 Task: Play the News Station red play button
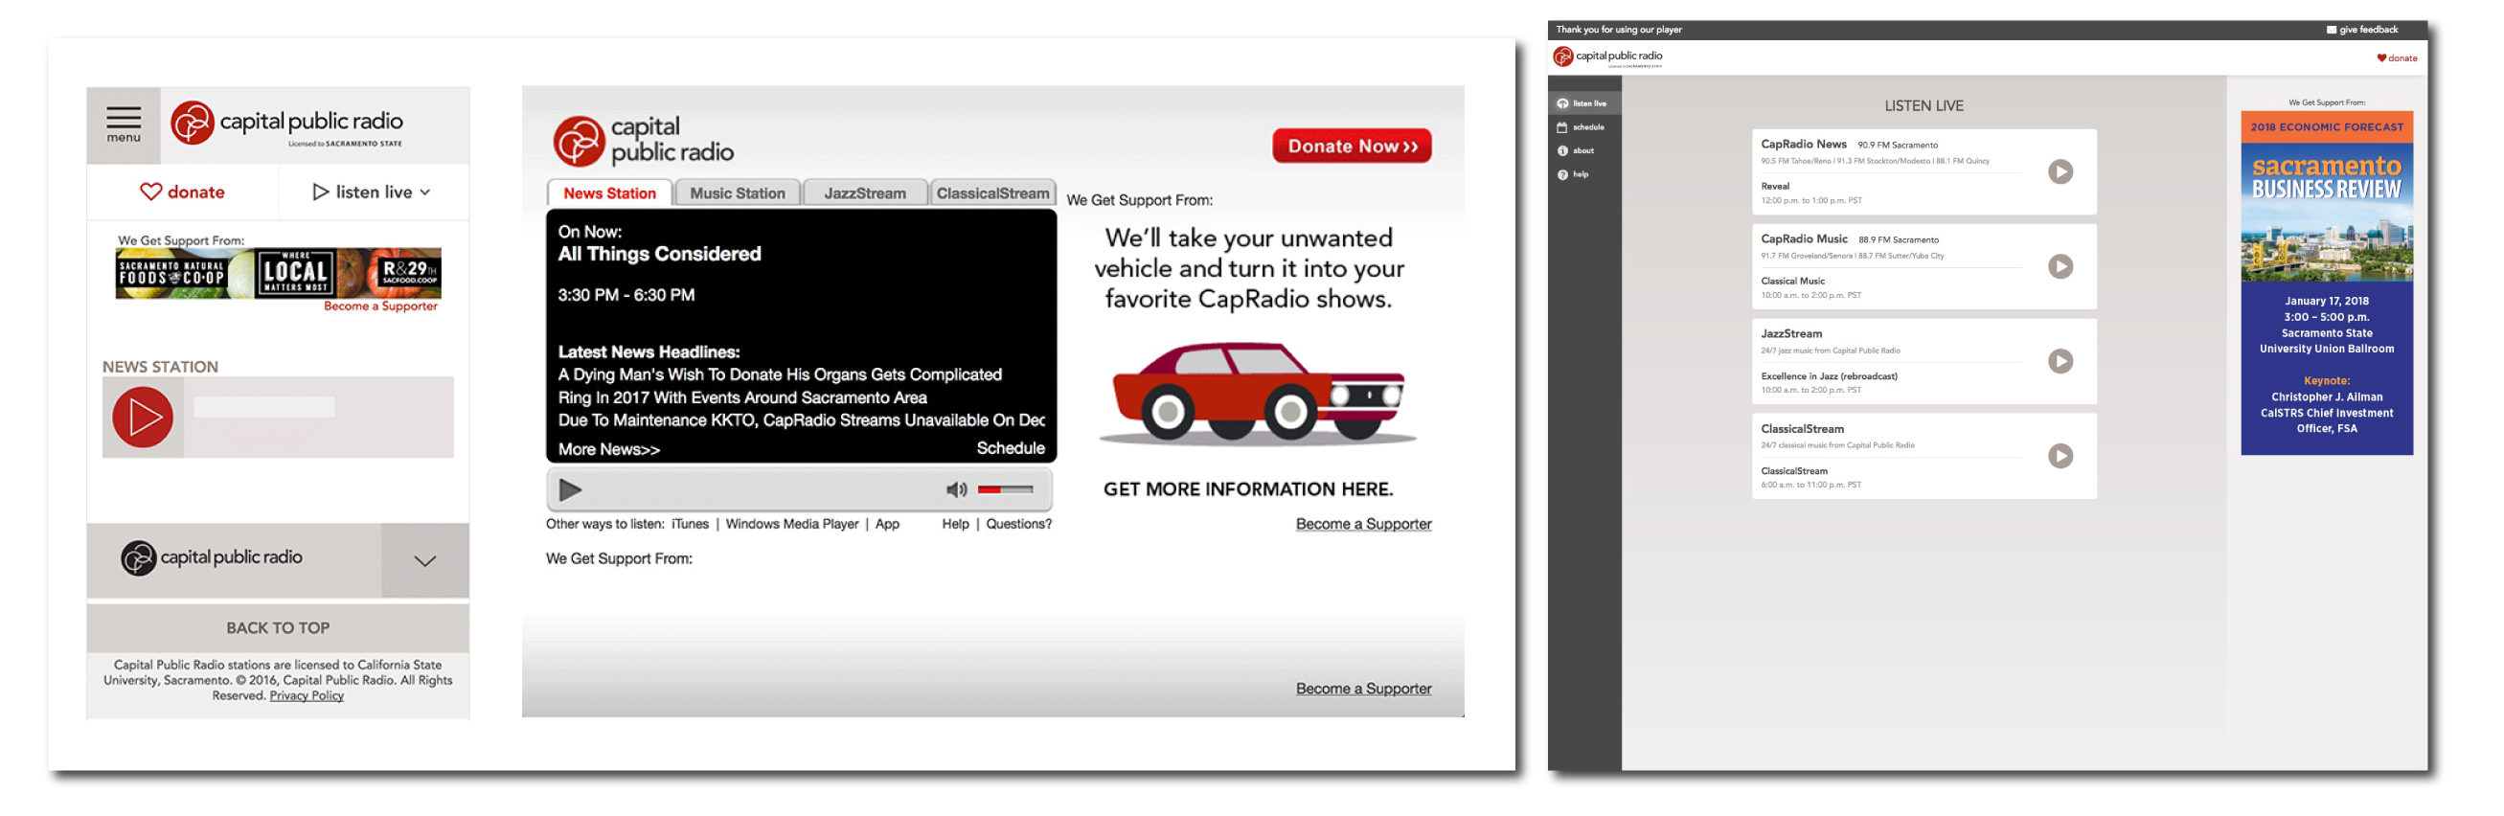143,418
